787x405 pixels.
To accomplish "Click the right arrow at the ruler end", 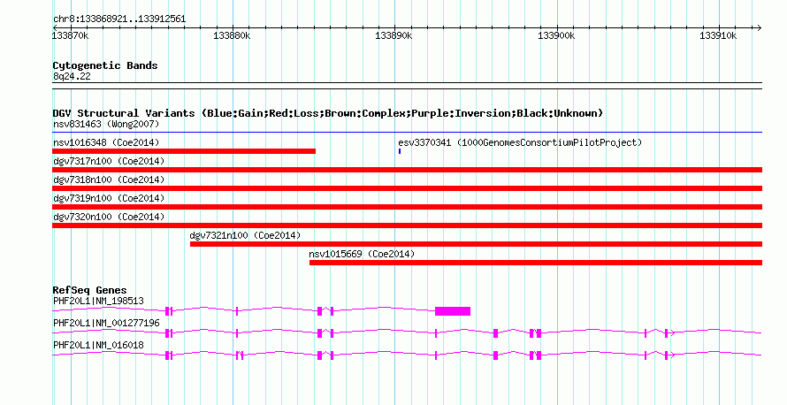I will 759,27.
